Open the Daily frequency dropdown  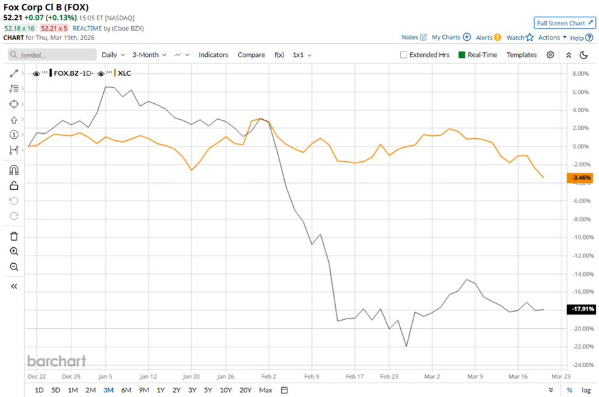click(x=113, y=55)
